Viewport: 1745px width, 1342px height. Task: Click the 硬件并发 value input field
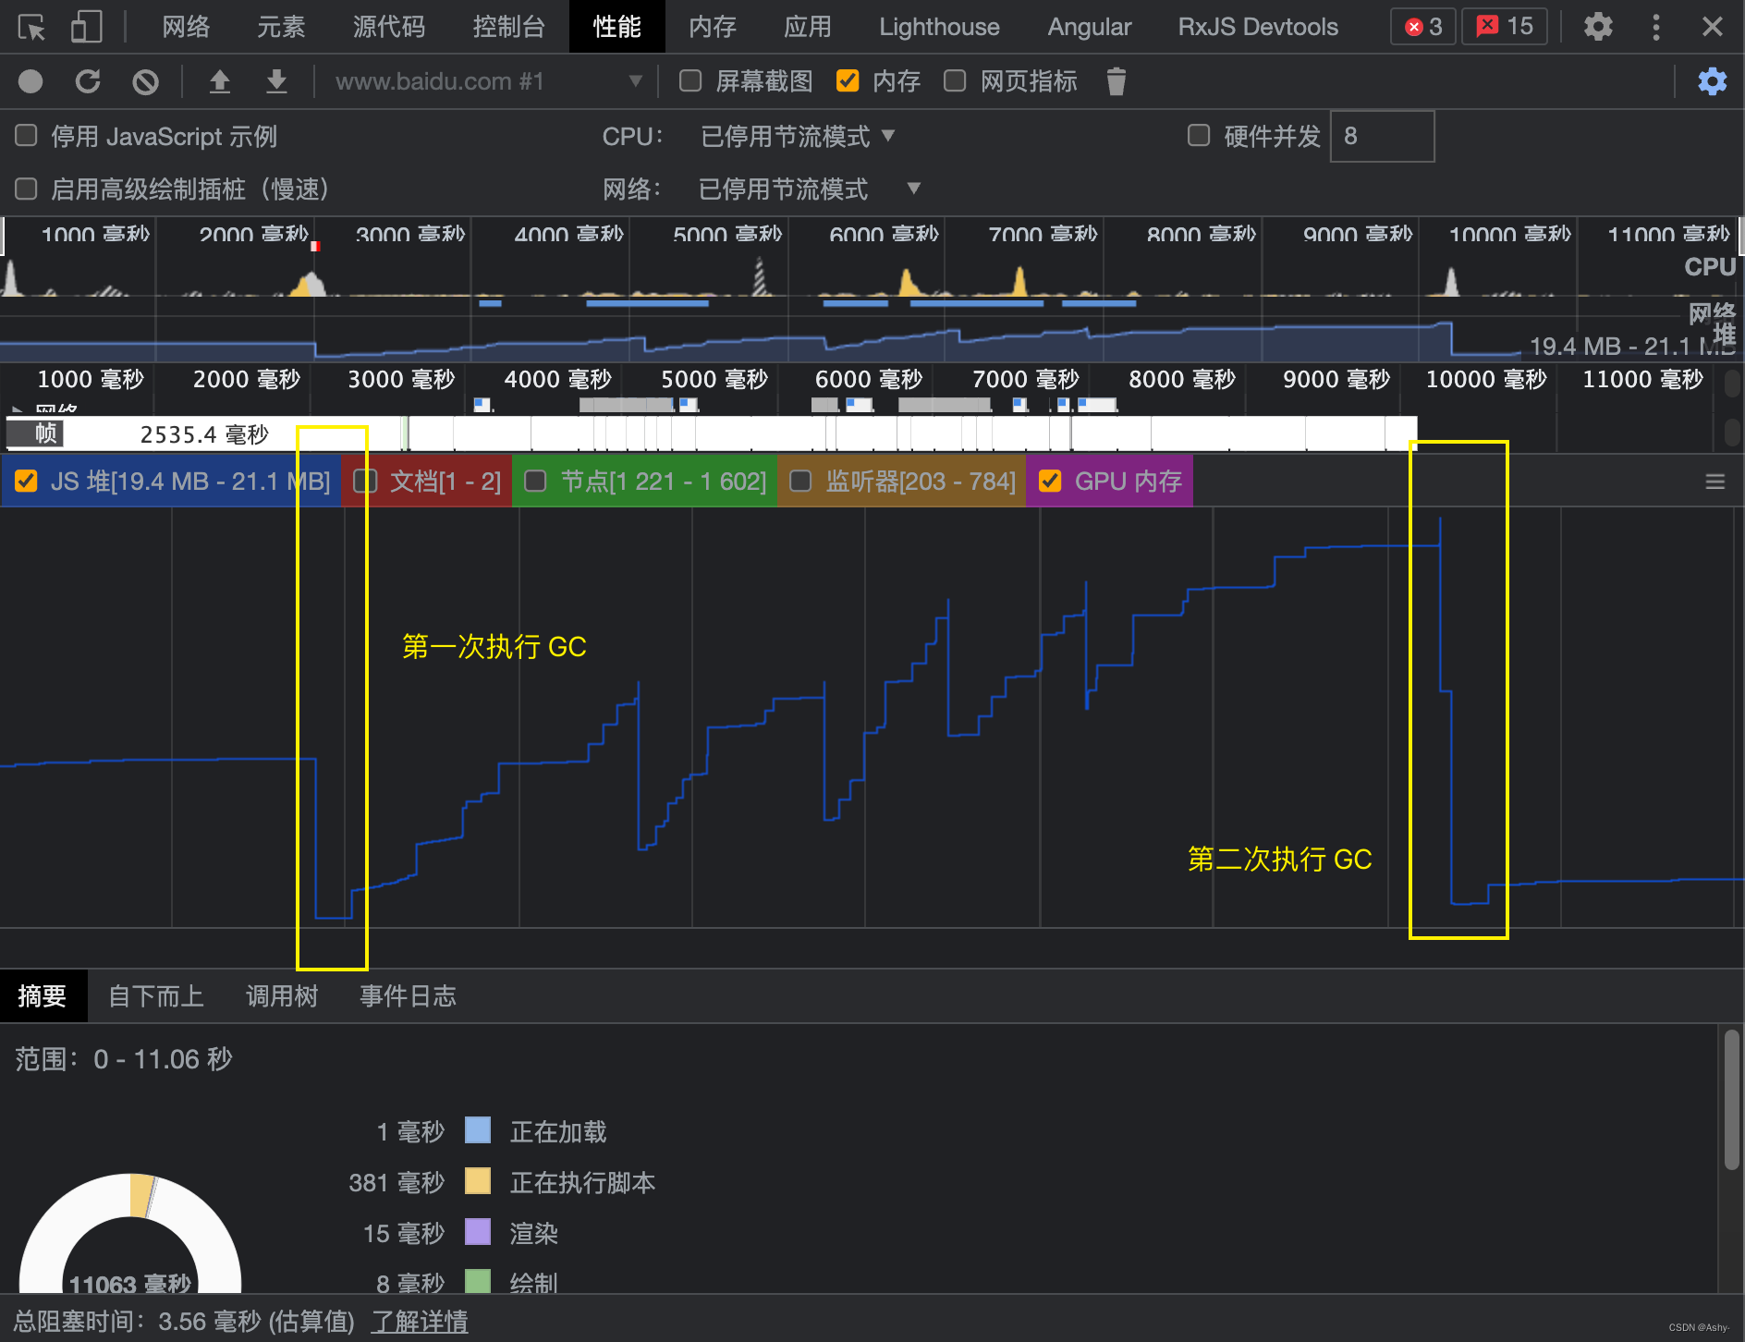click(x=1382, y=136)
